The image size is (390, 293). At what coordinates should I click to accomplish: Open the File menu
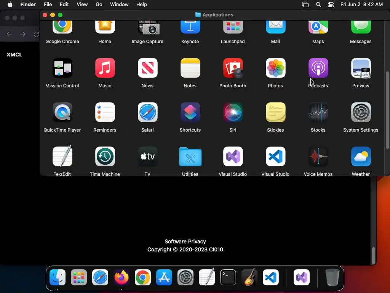(48, 5)
